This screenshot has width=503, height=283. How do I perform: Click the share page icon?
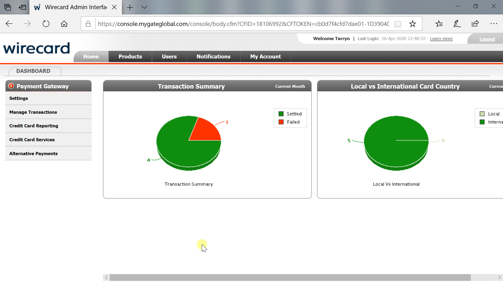pyautogui.click(x=475, y=24)
